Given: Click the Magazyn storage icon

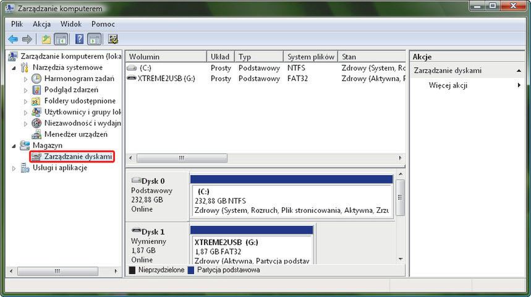Looking at the screenshot, I should (25, 145).
